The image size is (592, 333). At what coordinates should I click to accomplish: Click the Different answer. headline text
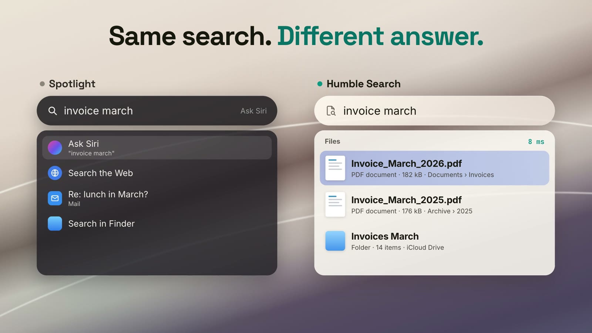[380, 36]
